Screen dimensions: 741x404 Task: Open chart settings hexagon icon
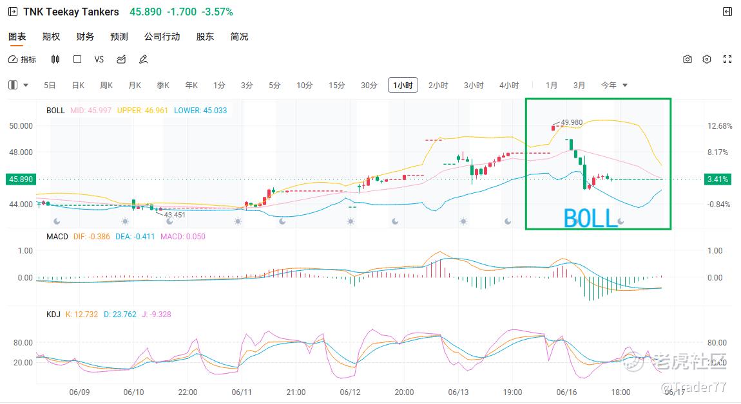[707, 59]
